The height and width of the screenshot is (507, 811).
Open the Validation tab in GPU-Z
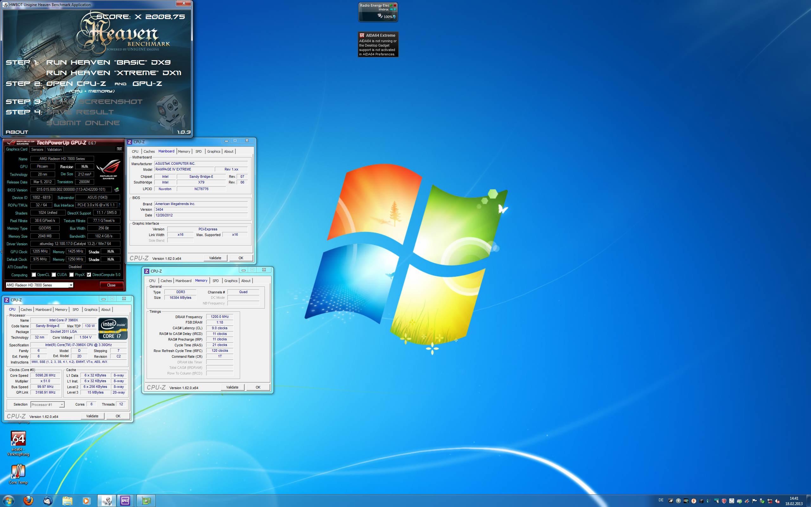click(x=54, y=150)
